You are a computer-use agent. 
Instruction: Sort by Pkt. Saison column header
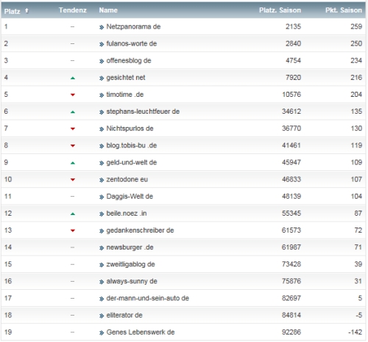pos(344,10)
